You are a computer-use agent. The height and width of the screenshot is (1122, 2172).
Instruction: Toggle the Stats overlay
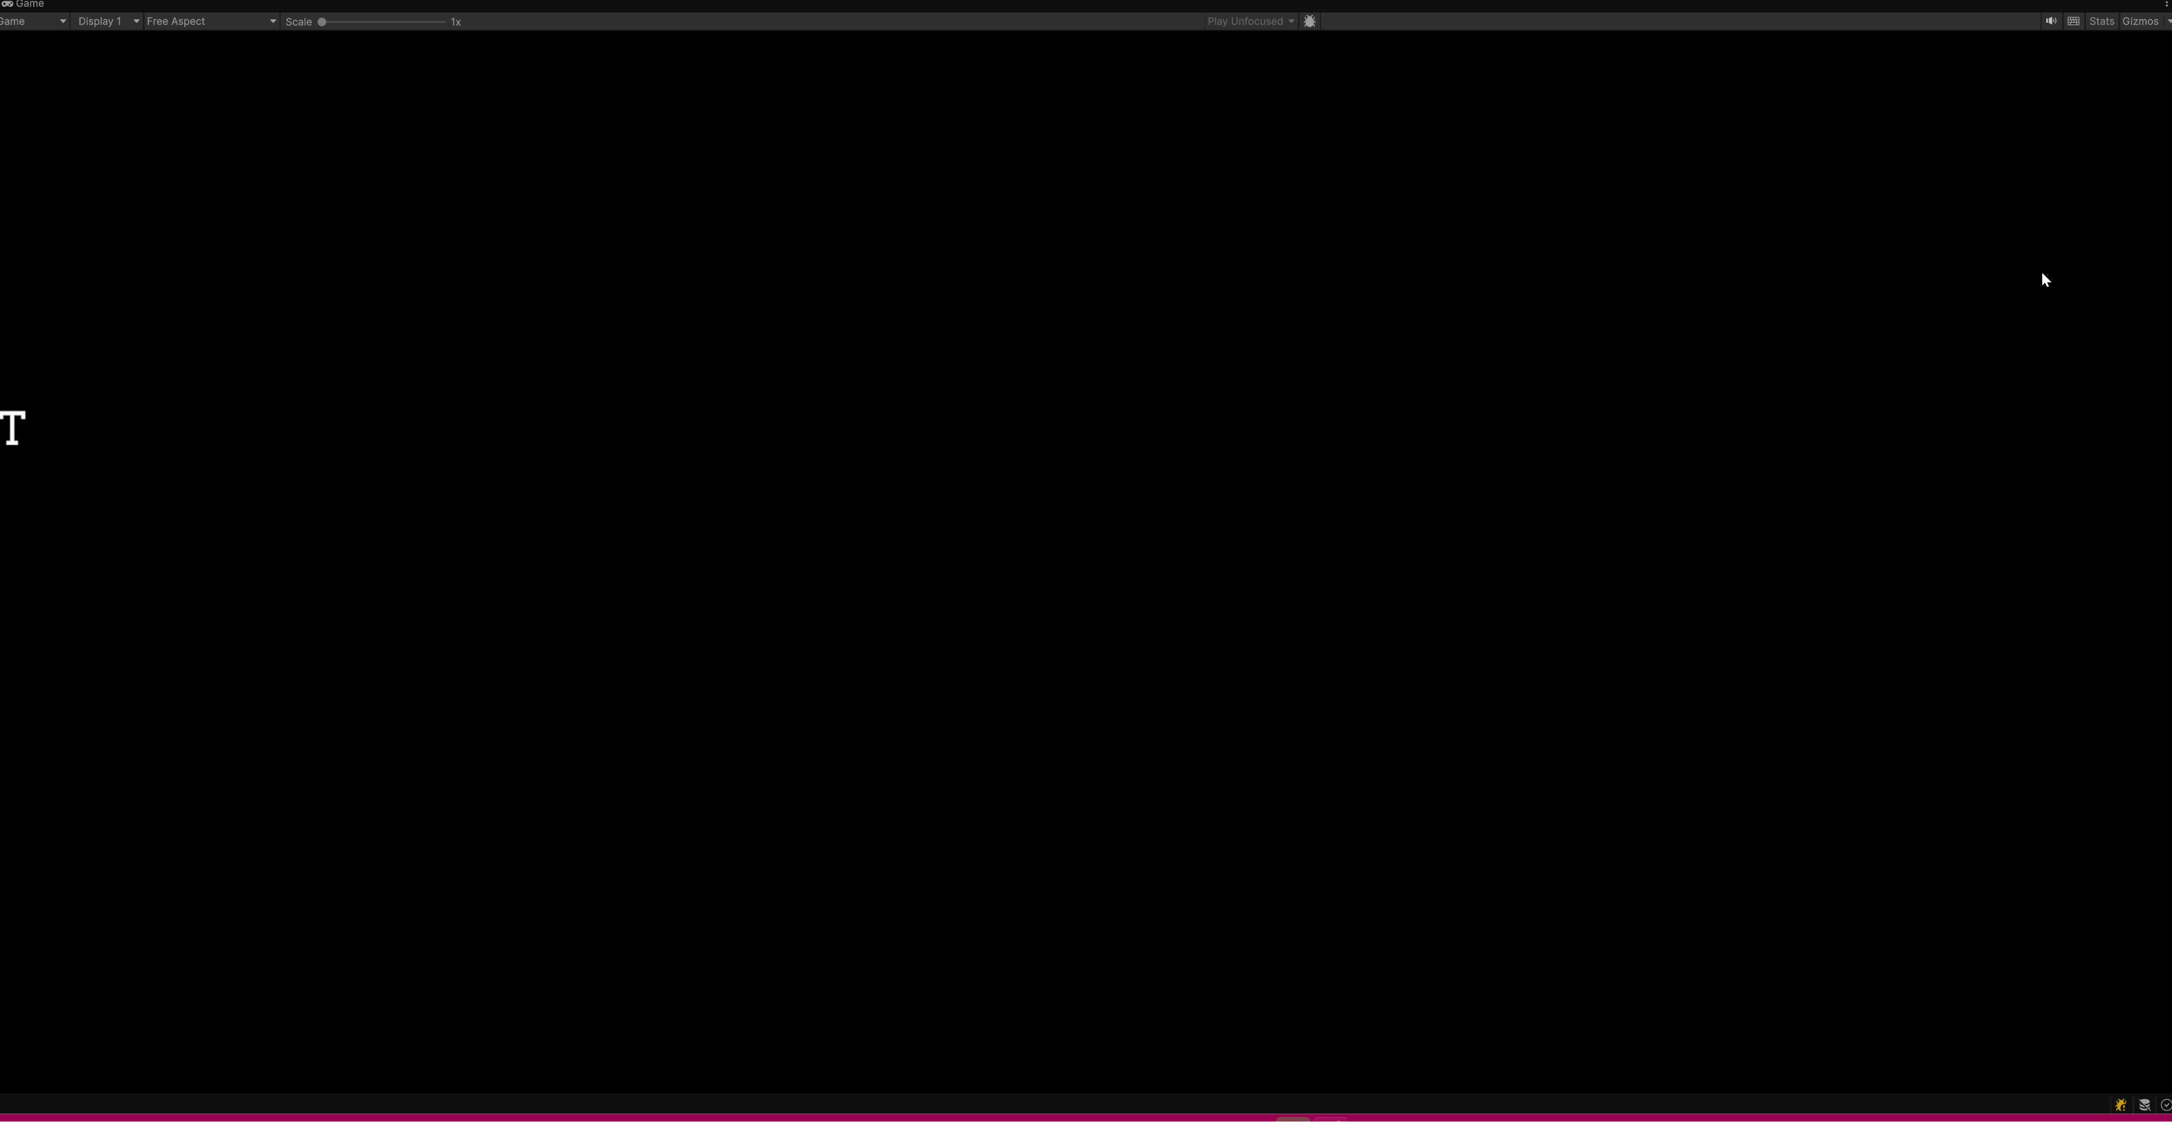click(x=2101, y=21)
